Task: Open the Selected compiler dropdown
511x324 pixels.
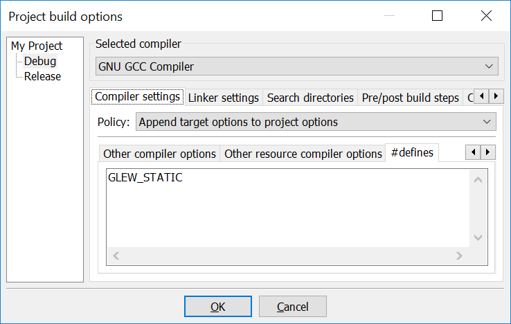Action: pyautogui.click(x=297, y=66)
